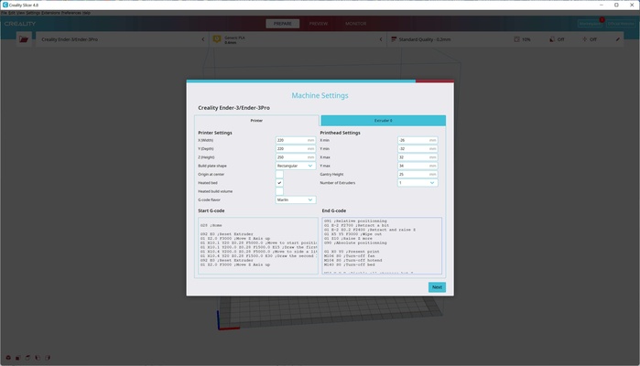Switch to the MONITOR stage tab
The image size is (640, 366).
(355, 24)
